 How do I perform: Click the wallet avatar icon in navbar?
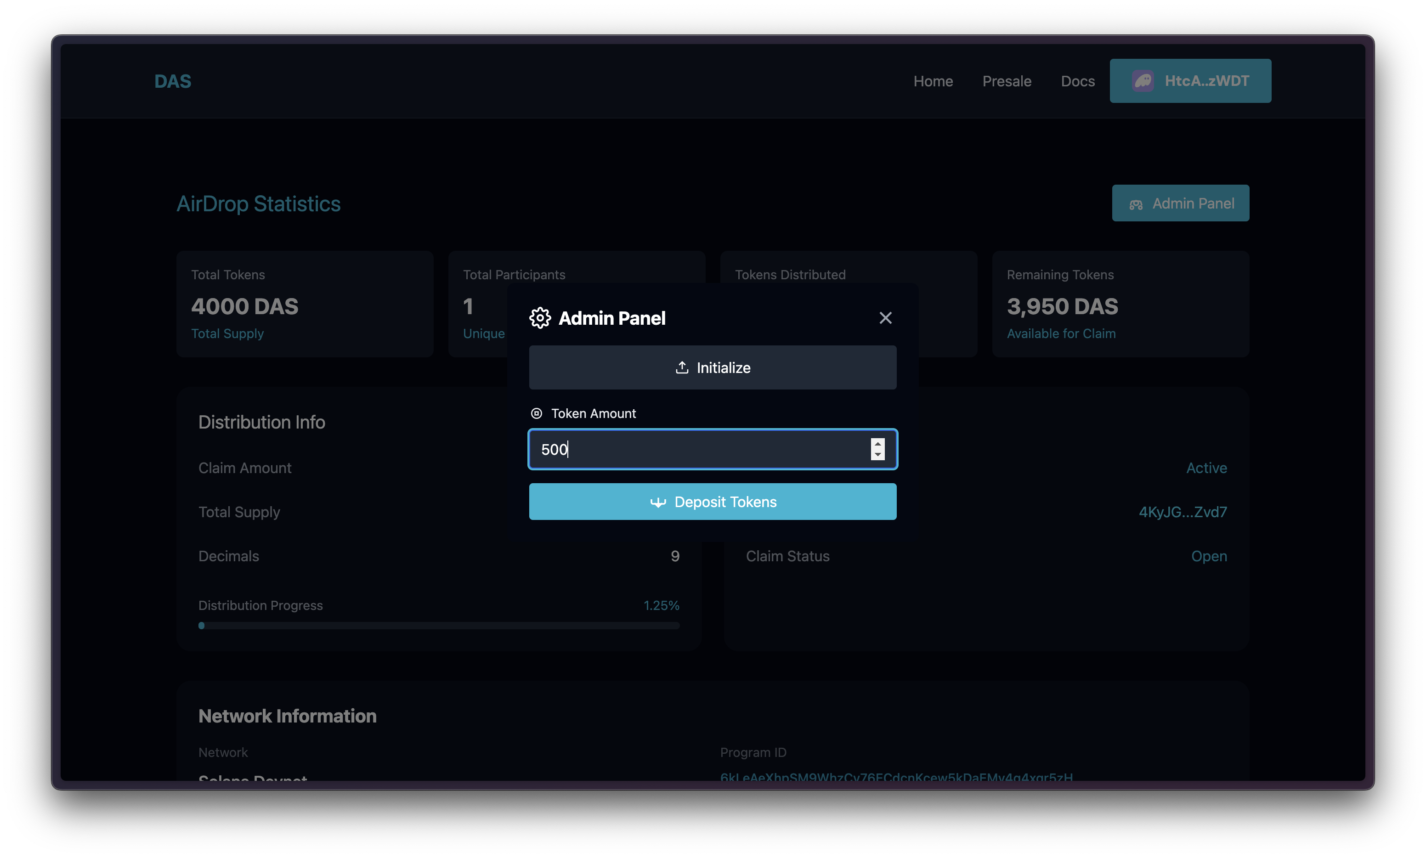(x=1143, y=81)
